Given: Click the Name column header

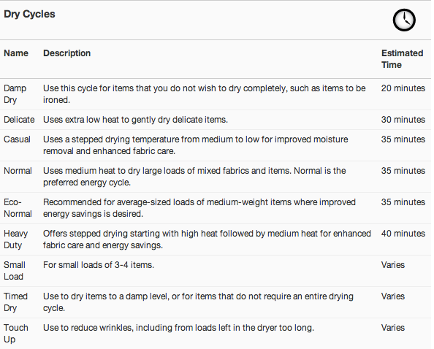Looking at the screenshot, I should [16, 53].
